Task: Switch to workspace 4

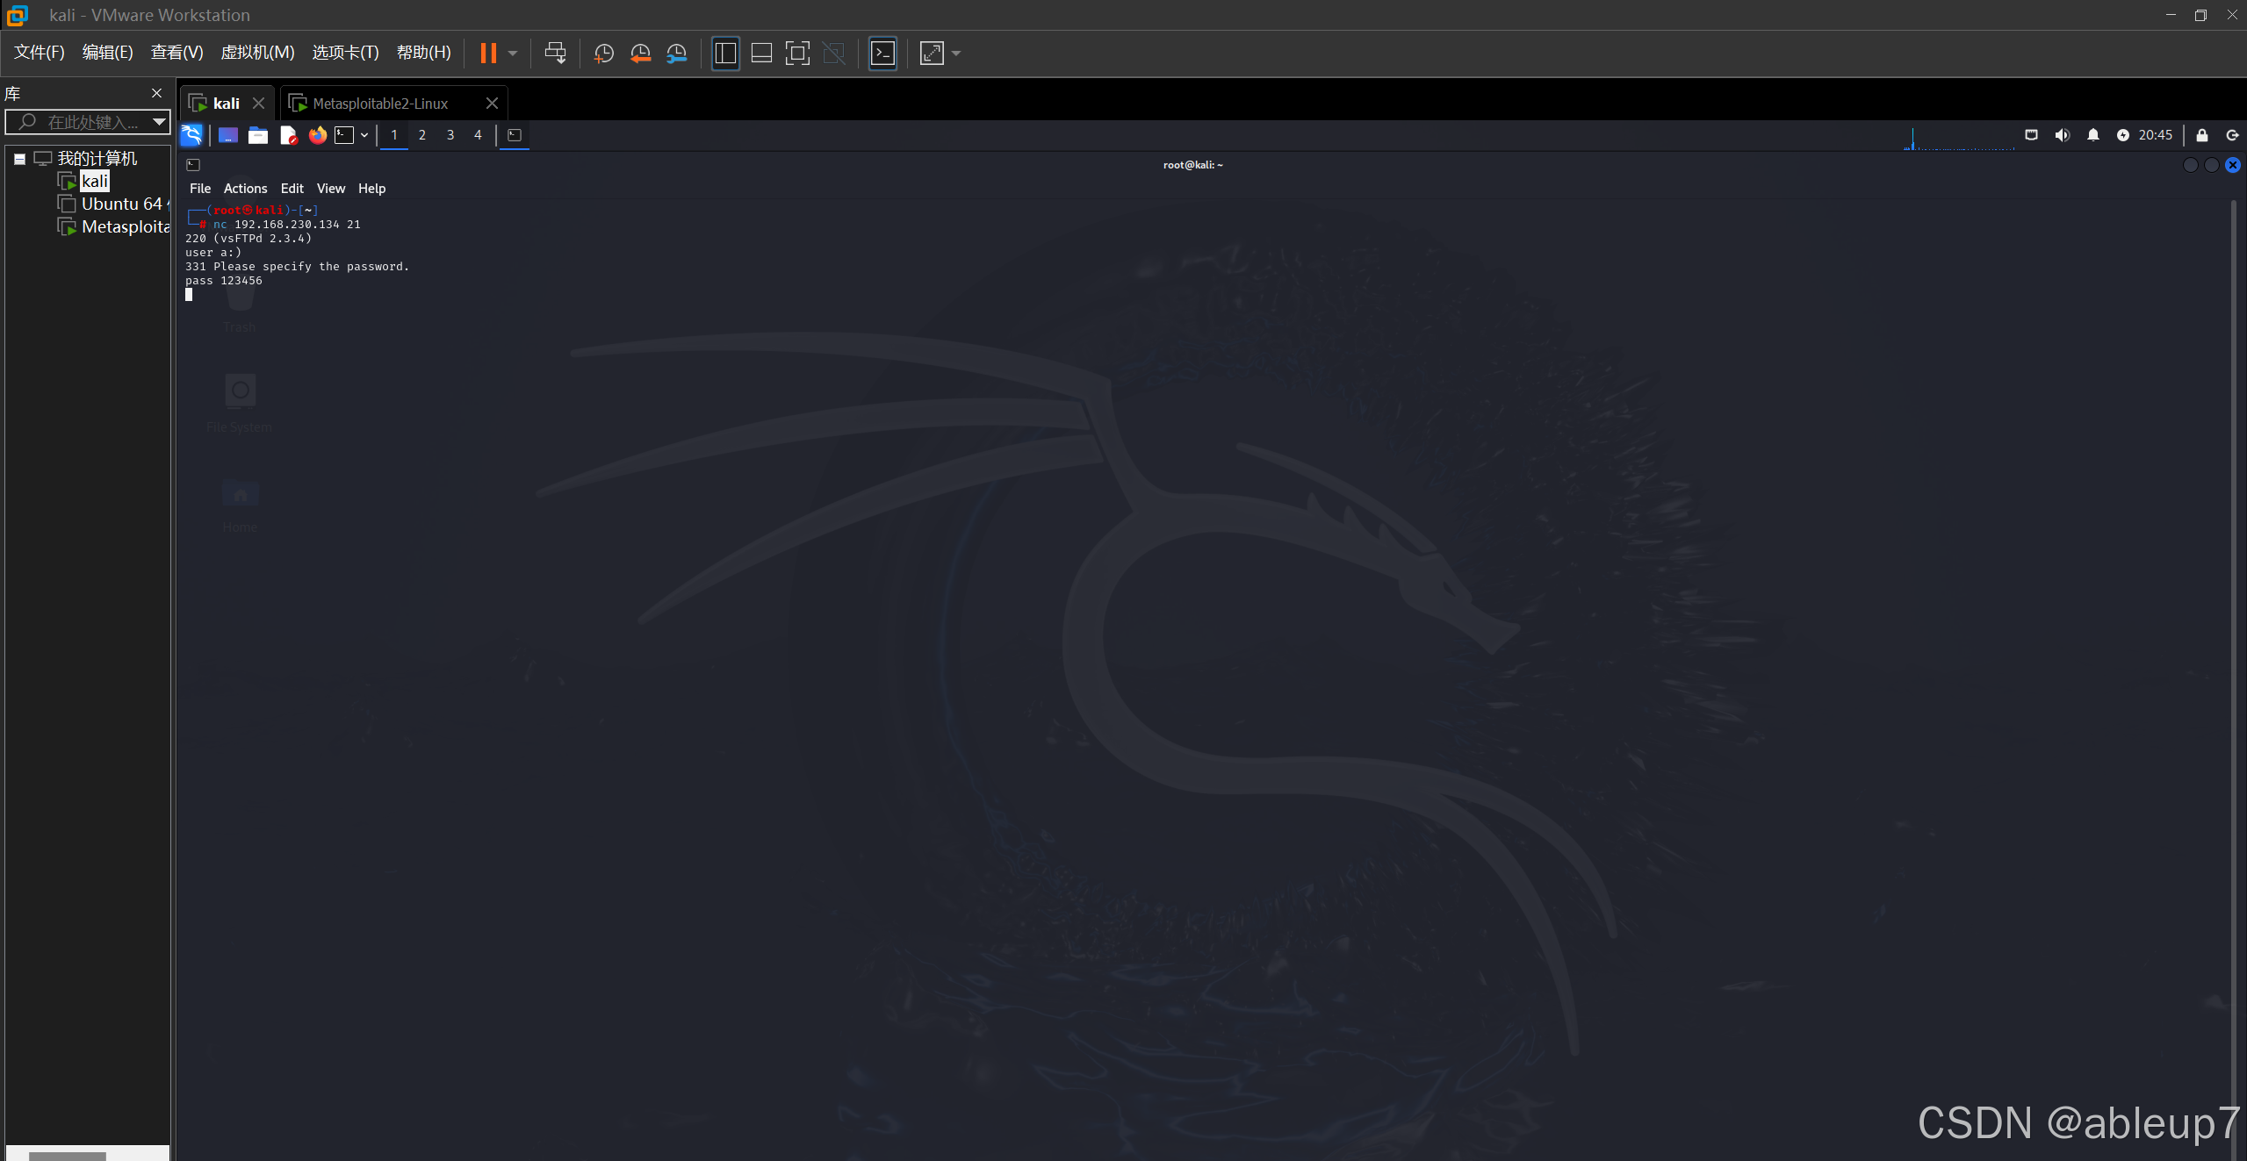Action: tap(478, 135)
